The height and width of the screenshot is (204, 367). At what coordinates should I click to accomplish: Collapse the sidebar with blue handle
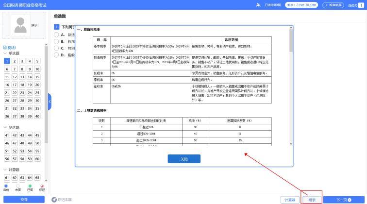[x=50, y=102]
